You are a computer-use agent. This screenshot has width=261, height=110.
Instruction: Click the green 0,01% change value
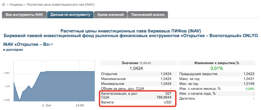point(217,68)
